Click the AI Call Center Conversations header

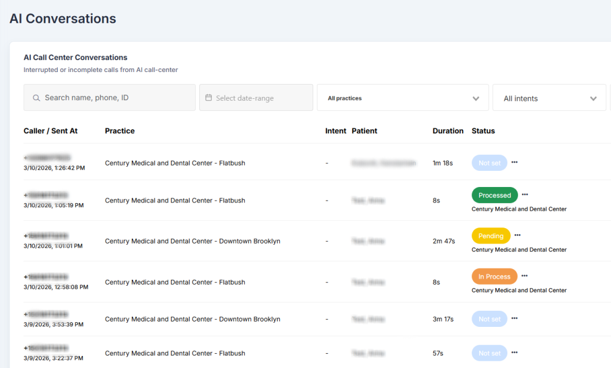click(75, 57)
